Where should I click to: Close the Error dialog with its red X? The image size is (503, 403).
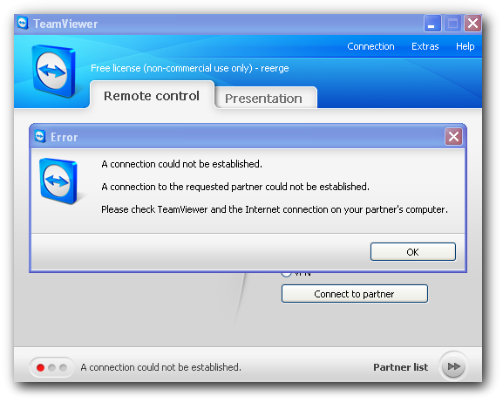click(x=453, y=136)
